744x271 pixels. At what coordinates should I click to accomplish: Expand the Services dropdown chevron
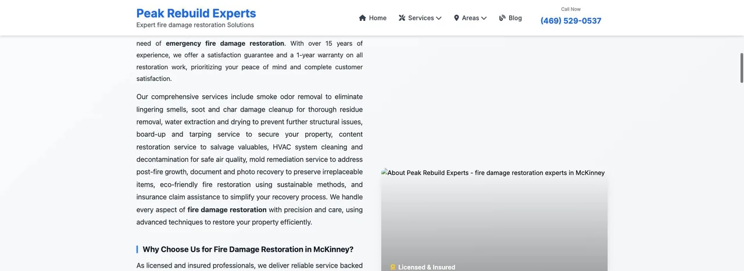pos(439,18)
